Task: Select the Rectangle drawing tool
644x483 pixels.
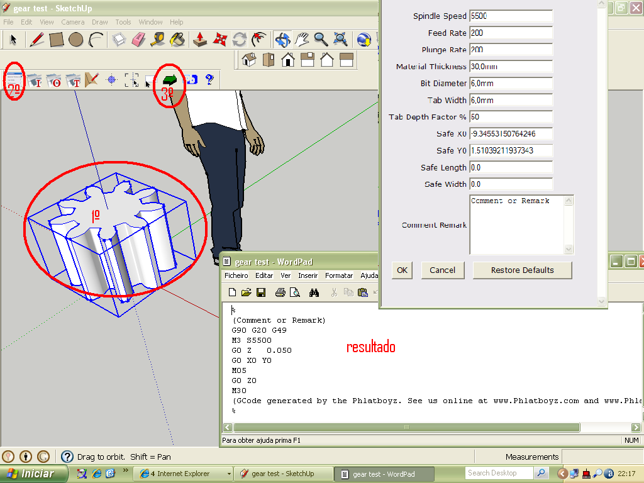Action: pyautogui.click(x=56, y=40)
